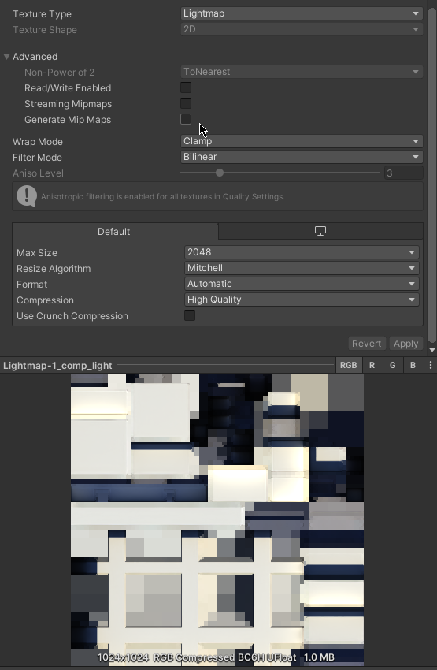The height and width of the screenshot is (670, 437).
Task: Open the Texture Shape 2D dropdown
Action: [x=302, y=29]
